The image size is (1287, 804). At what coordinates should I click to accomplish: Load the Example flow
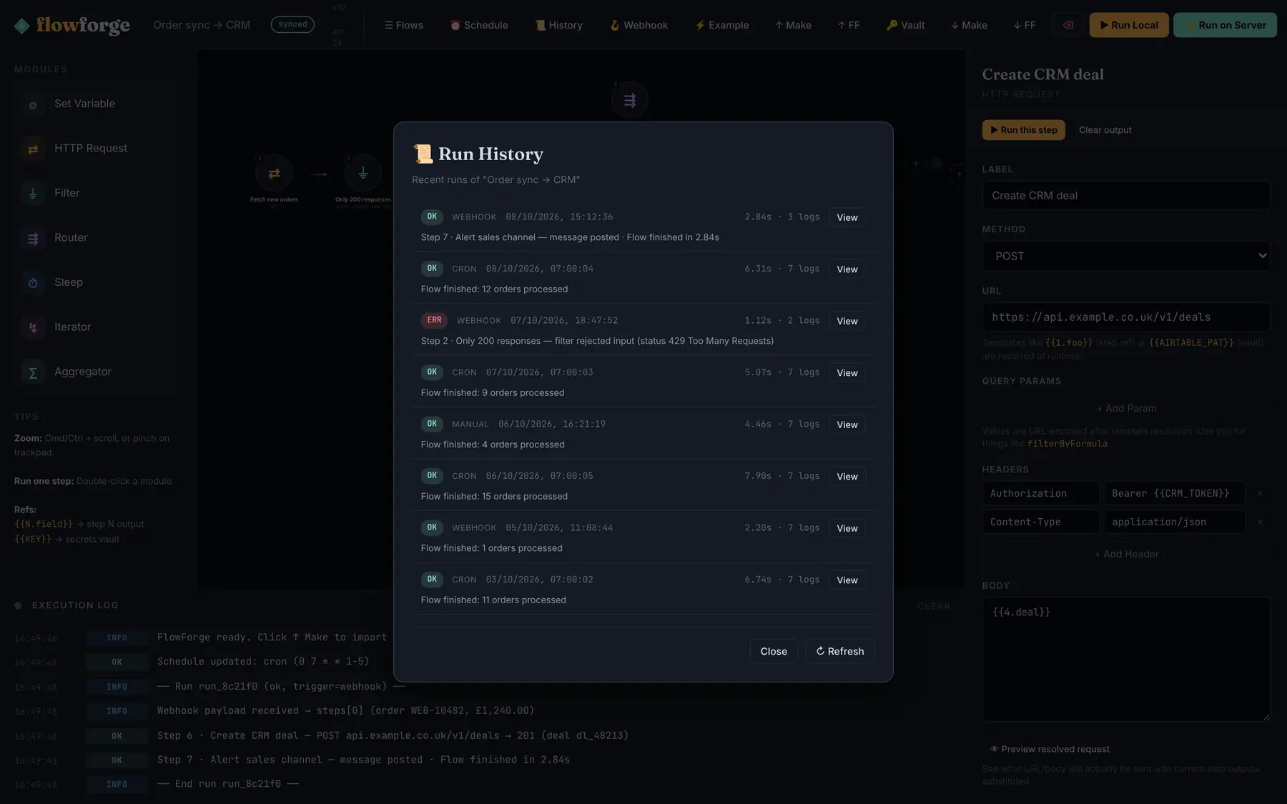(722, 25)
